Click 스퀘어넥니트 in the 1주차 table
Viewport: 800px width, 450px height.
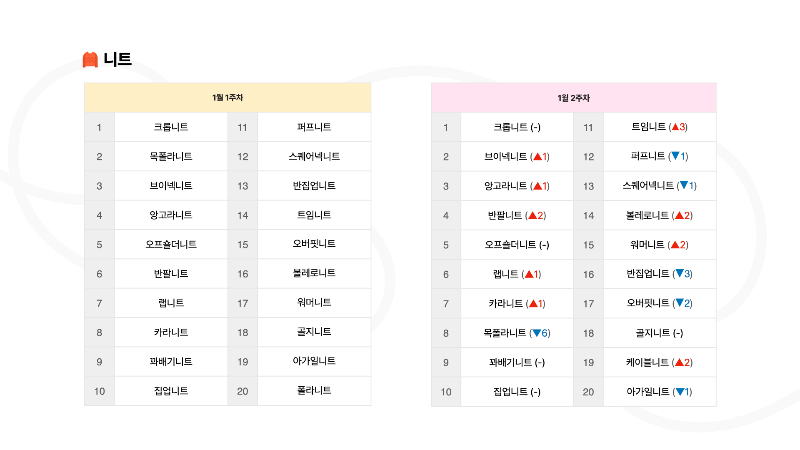(x=314, y=156)
